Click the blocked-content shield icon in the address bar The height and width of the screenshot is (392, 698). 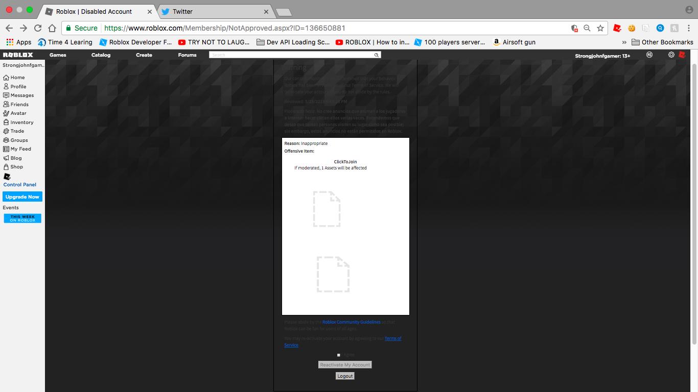tap(574, 28)
